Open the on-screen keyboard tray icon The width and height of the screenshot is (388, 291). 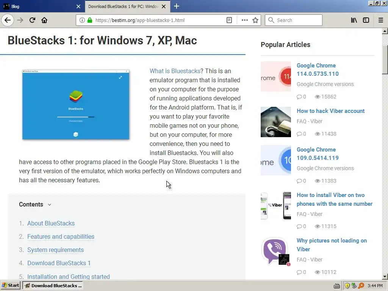pos(337,286)
